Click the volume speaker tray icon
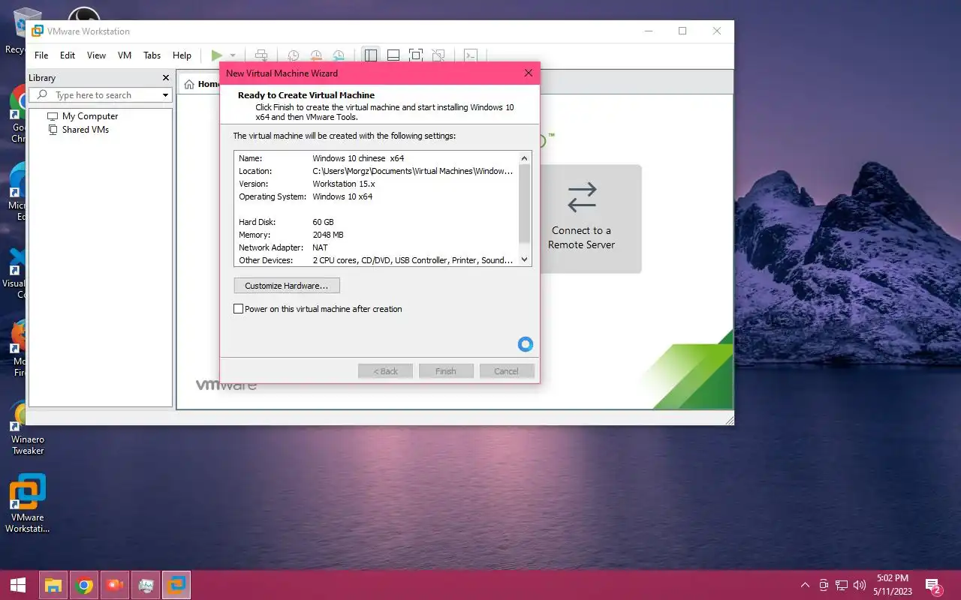The height and width of the screenshot is (600, 961). (860, 585)
